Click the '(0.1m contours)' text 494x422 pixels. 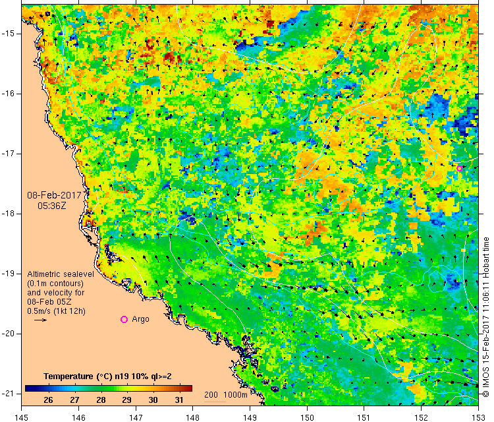[x=55, y=284]
